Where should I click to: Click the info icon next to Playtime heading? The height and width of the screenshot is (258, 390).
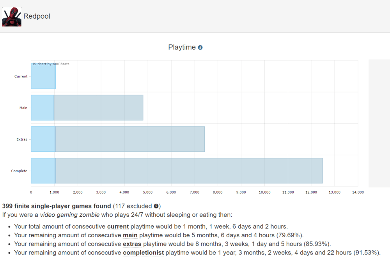[x=201, y=47]
